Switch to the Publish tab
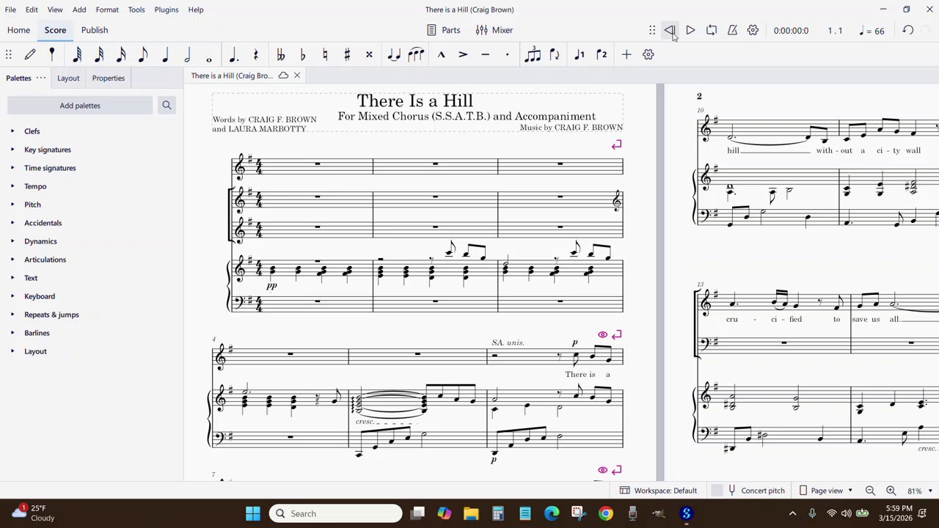 (x=95, y=30)
